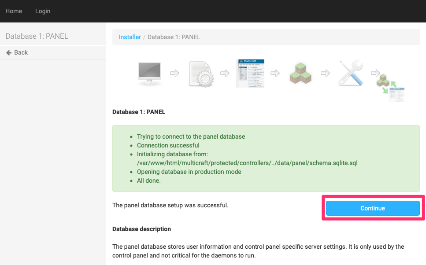This screenshot has width=426, height=265.
Task: Click the arrow between monitor and gear steps
Action: 175,74
